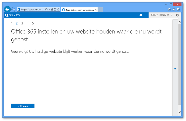Close the browser window
186x121 pixels.
pyautogui.click(x=177, y=4)
